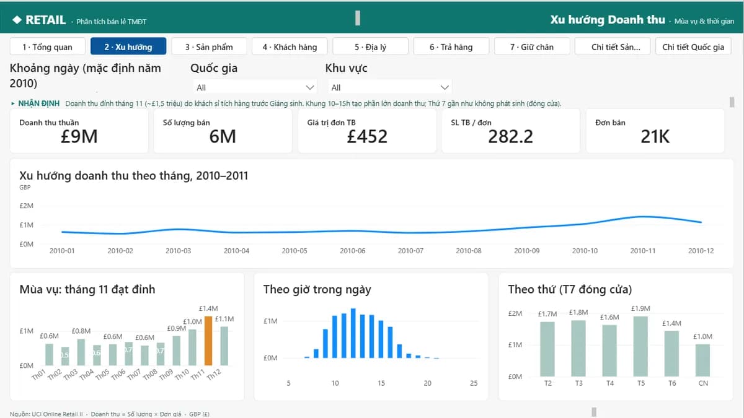Select the 5 · Địa lý tab
The height and width of the screenshot is (418, 744).
click(370, 46)
